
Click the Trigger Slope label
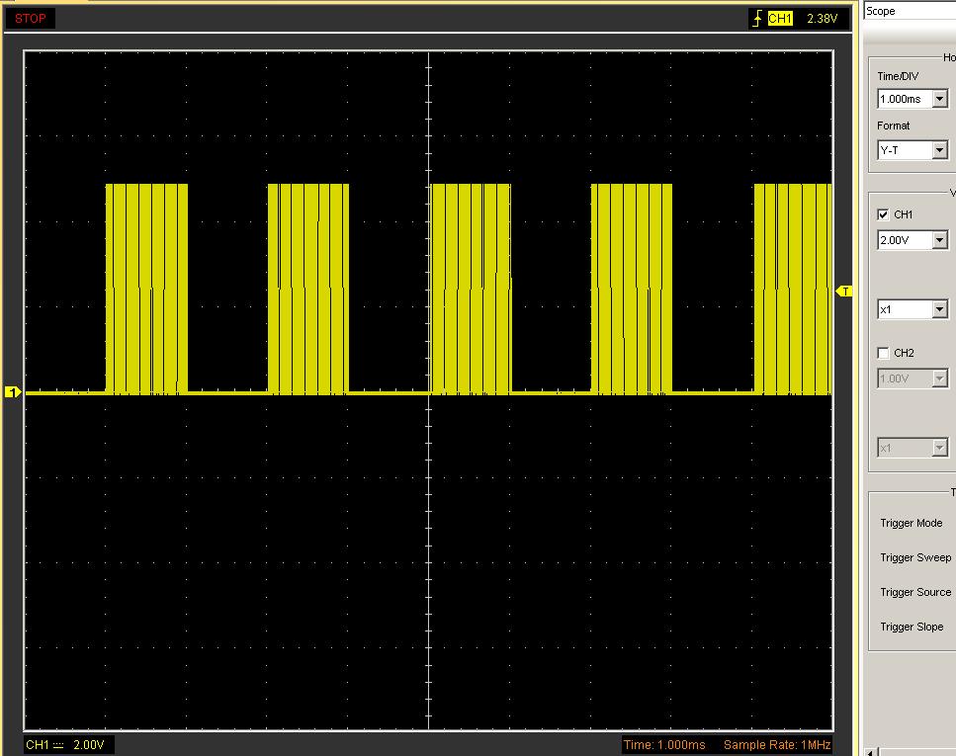[912, 627]
